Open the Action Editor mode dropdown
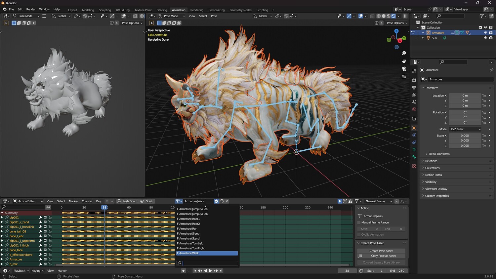The image size is (496, 279). click(28, 201)
